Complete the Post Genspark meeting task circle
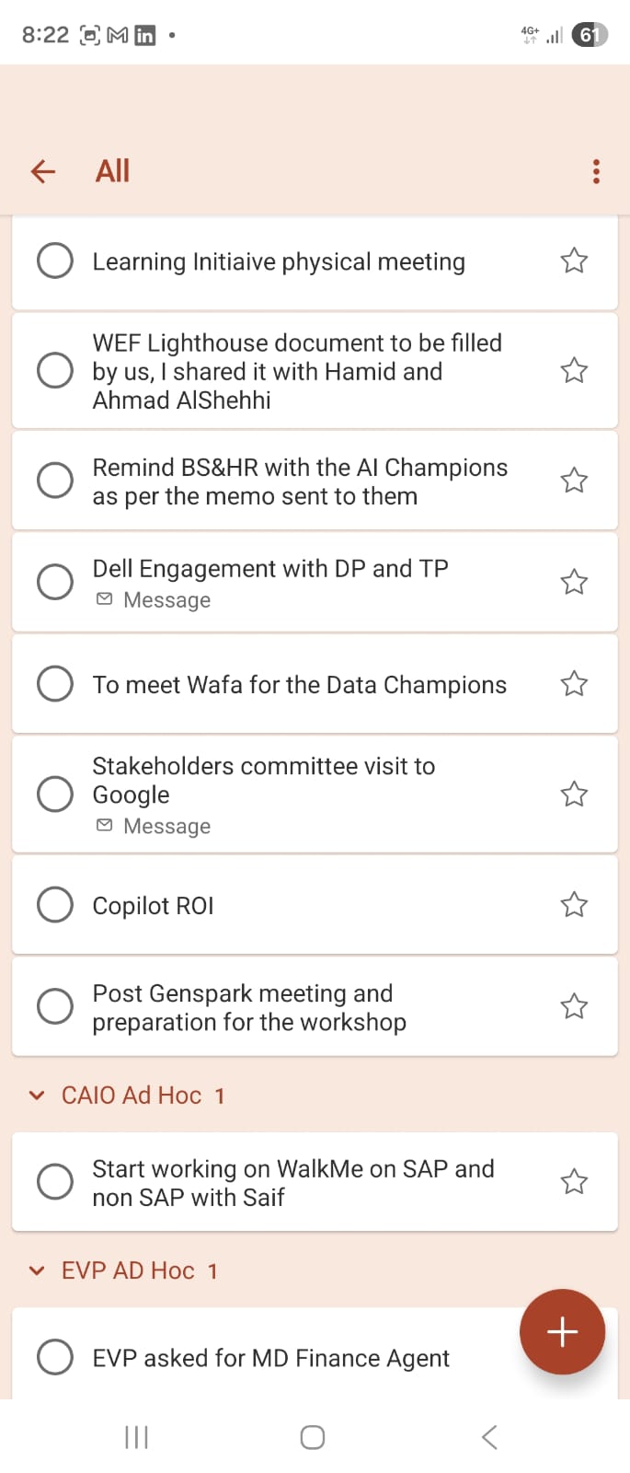The height and width of the screenshot is (1473, 630). [55, 1006]
